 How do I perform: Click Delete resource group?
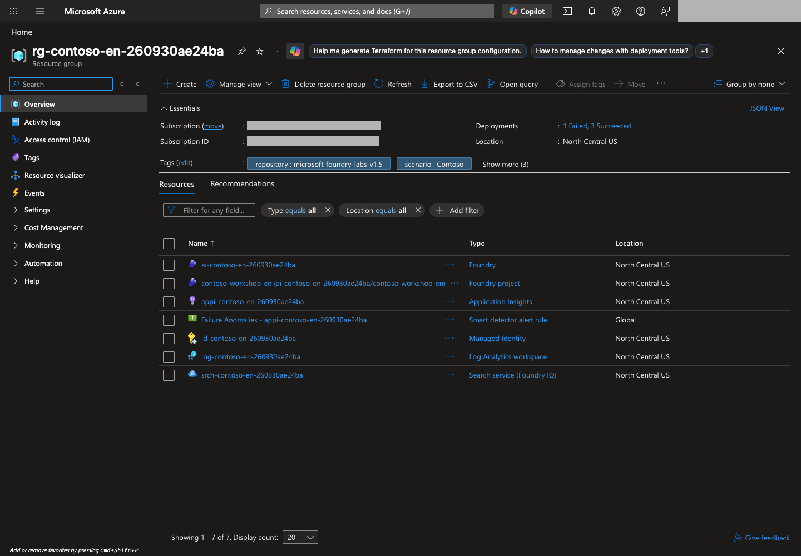click(323, 84)
